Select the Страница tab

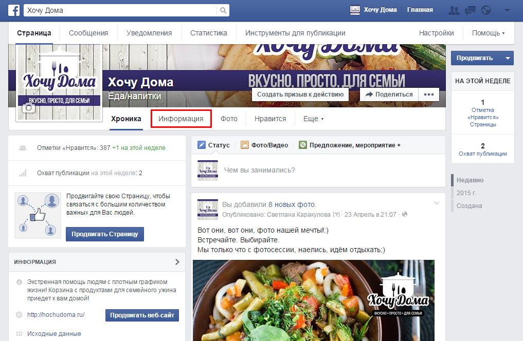(x=34, y=33)
